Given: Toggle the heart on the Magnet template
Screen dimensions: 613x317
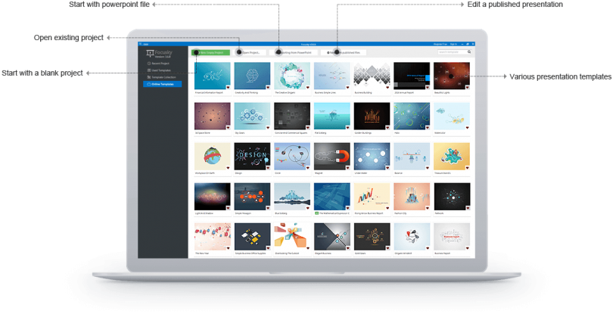Looking at the screenshot, I should click(347, 168).
